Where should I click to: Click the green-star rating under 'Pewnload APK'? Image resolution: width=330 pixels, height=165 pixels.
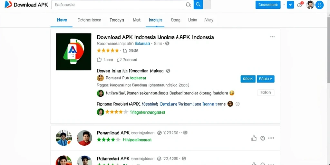pos(108,140)
